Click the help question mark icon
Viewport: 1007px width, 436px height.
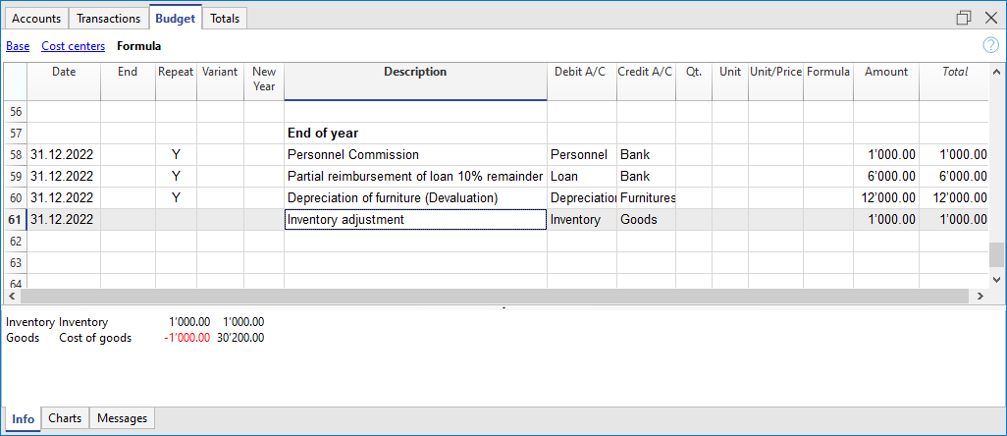[990, 45]
